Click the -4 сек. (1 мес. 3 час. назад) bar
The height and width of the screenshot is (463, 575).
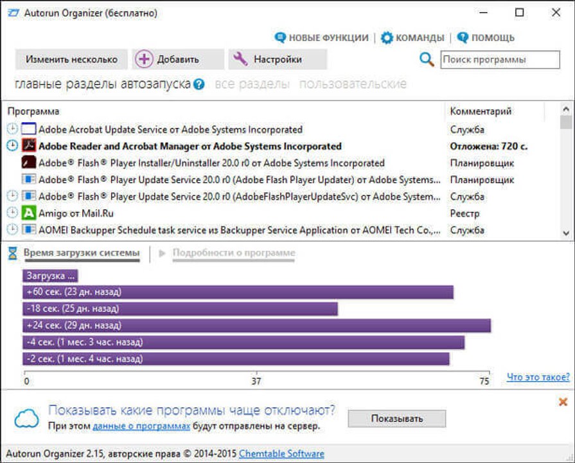(x=243, y=342)
